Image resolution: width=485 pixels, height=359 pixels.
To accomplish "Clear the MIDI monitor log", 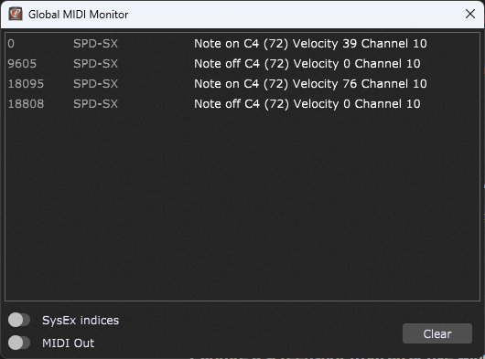I will coord(437,333).
